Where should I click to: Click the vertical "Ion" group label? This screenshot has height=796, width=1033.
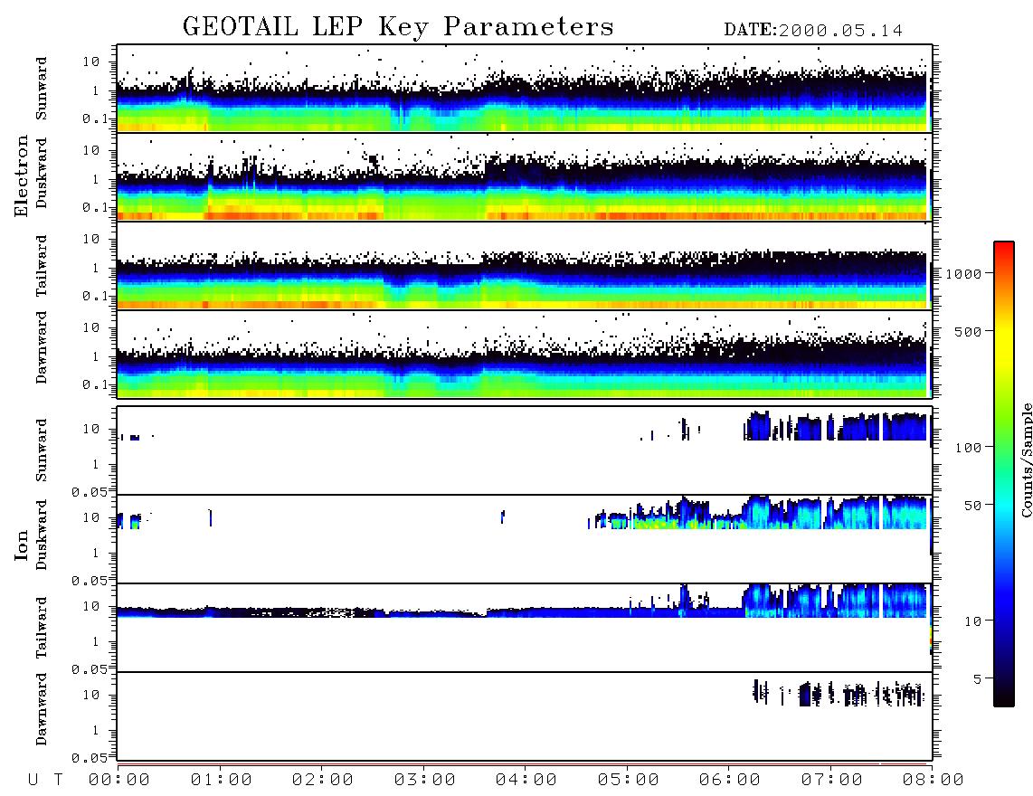[21, 545]
